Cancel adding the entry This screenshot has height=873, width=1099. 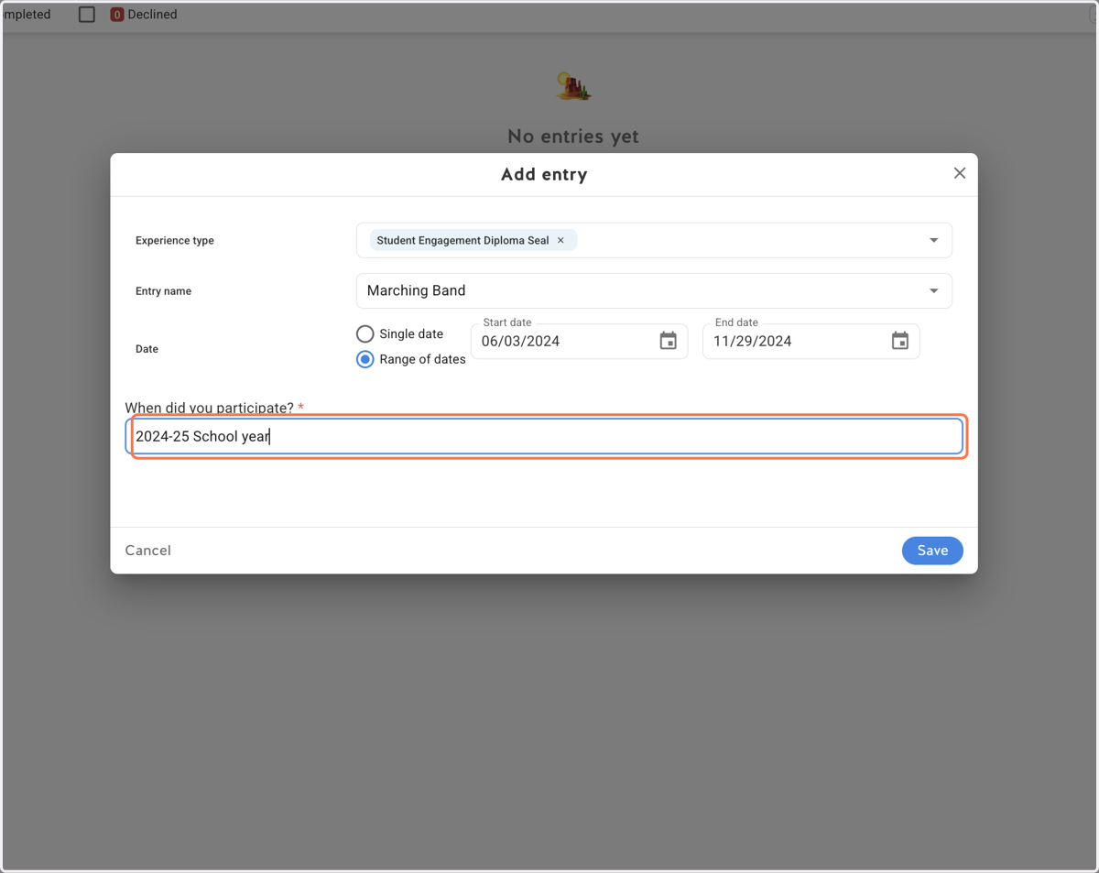point(147,551)
